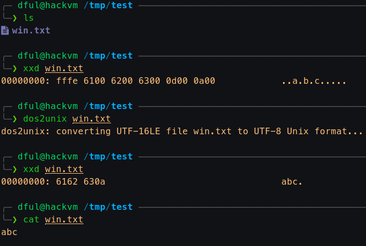The image size is (366, 246).
Task: Click the cat command word
Action: [x=31, y=220]
